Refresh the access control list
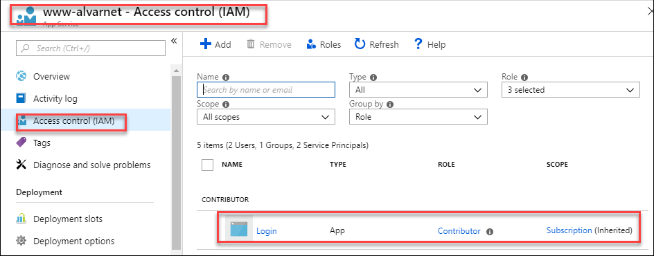Image resolution: width=654 pixels, height=256 pixels. (377, 44)
